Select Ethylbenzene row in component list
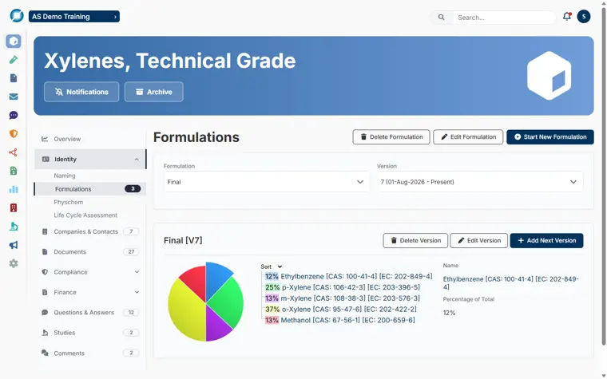Image resolution: width=607 pixels, height=379 pixels. click(x=348, y=277)
